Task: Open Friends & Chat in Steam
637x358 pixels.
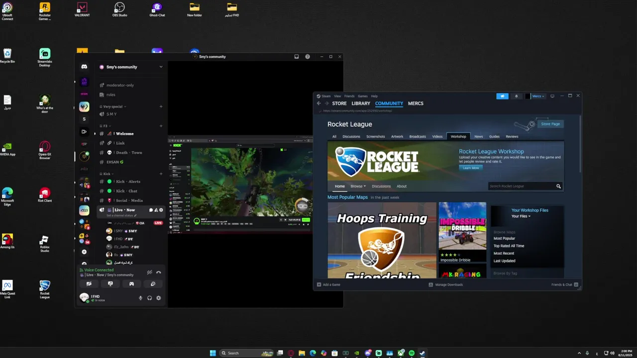Action: (564, 284)
